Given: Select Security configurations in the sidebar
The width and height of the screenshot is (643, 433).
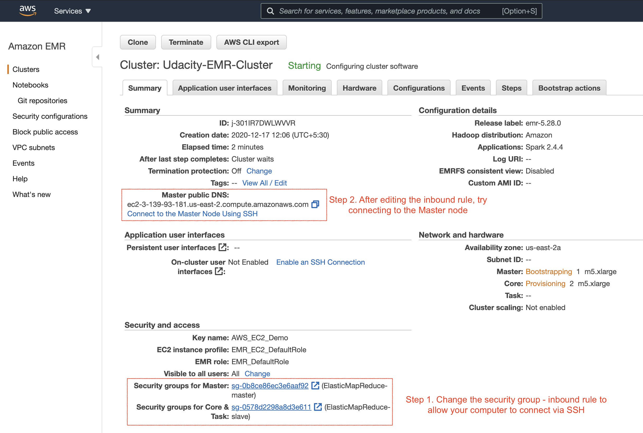Looking at the screenshot, I should pos(50,116).
